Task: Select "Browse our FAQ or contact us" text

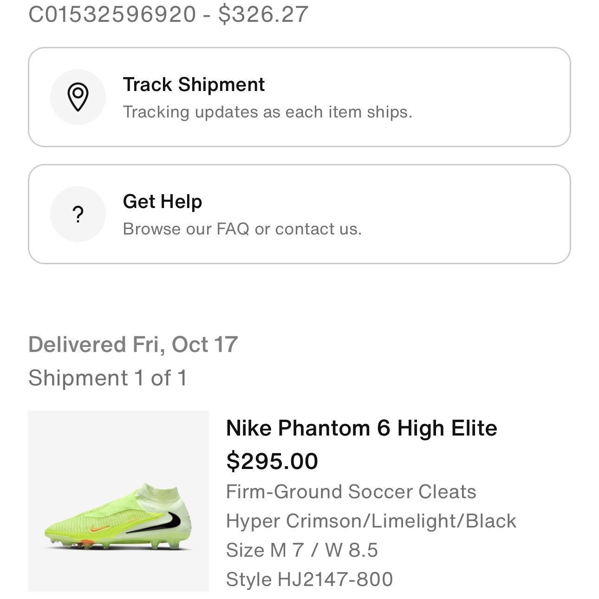Action: 242,229
